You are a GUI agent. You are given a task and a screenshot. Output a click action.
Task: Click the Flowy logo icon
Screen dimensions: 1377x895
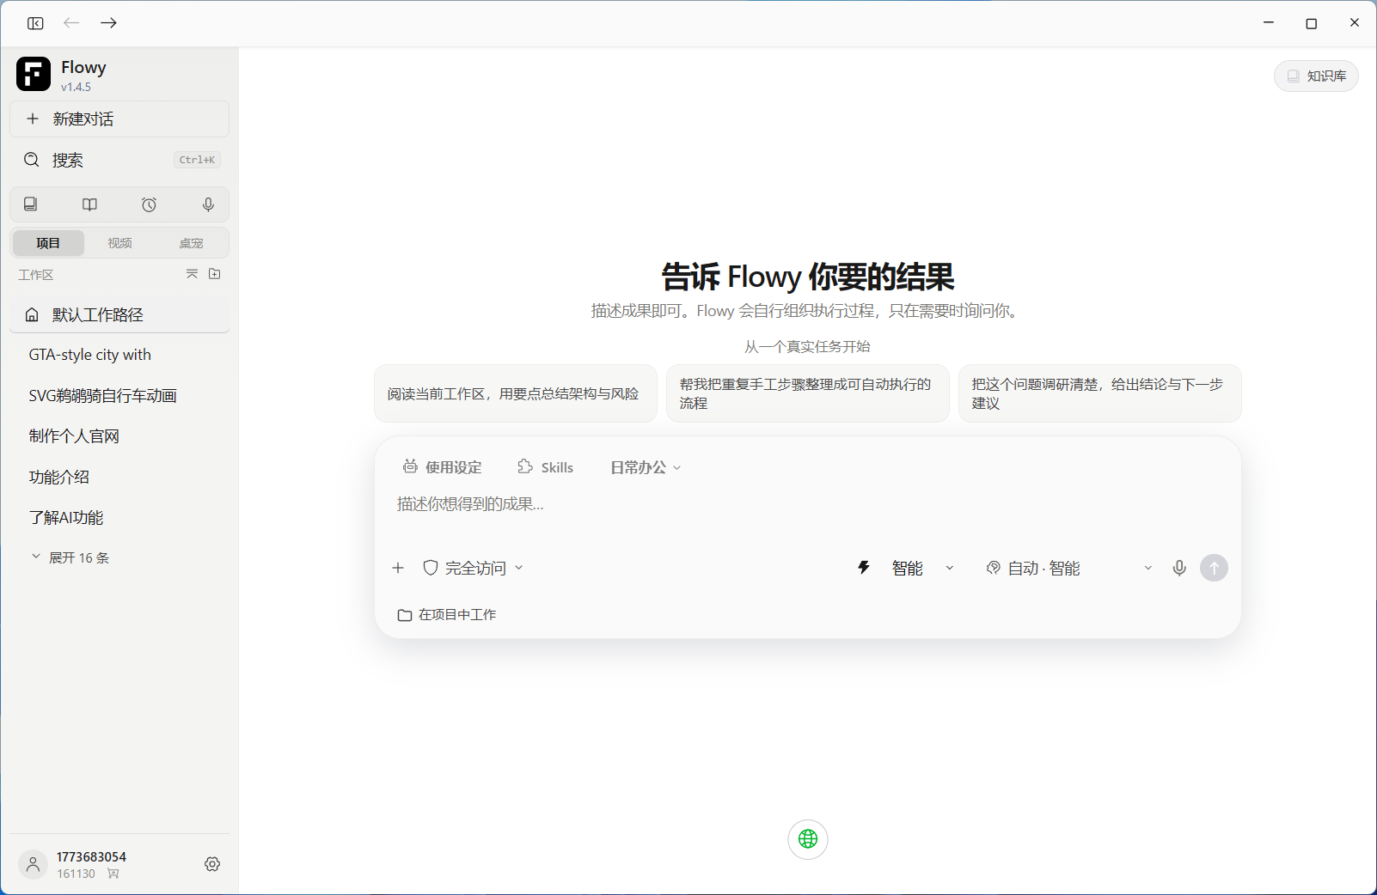(34, 74)
